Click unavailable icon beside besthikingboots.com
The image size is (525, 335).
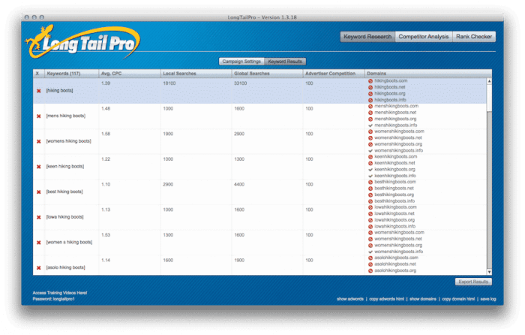pos(370,182)
